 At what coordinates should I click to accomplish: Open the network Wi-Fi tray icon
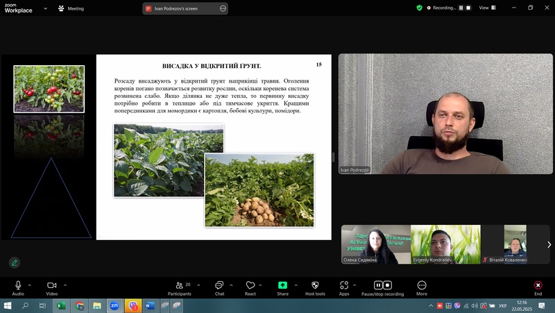coord(466,305)
